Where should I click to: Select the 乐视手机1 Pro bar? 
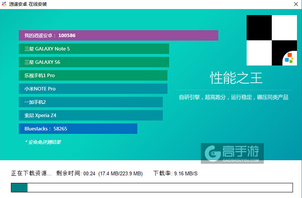coord(93,76)
